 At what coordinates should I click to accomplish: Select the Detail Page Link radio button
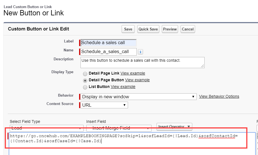85,74
